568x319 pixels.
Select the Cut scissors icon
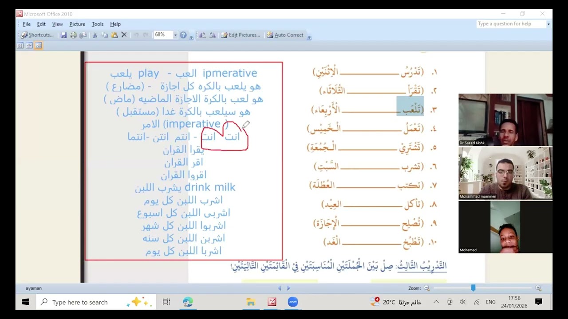point(95,35)
